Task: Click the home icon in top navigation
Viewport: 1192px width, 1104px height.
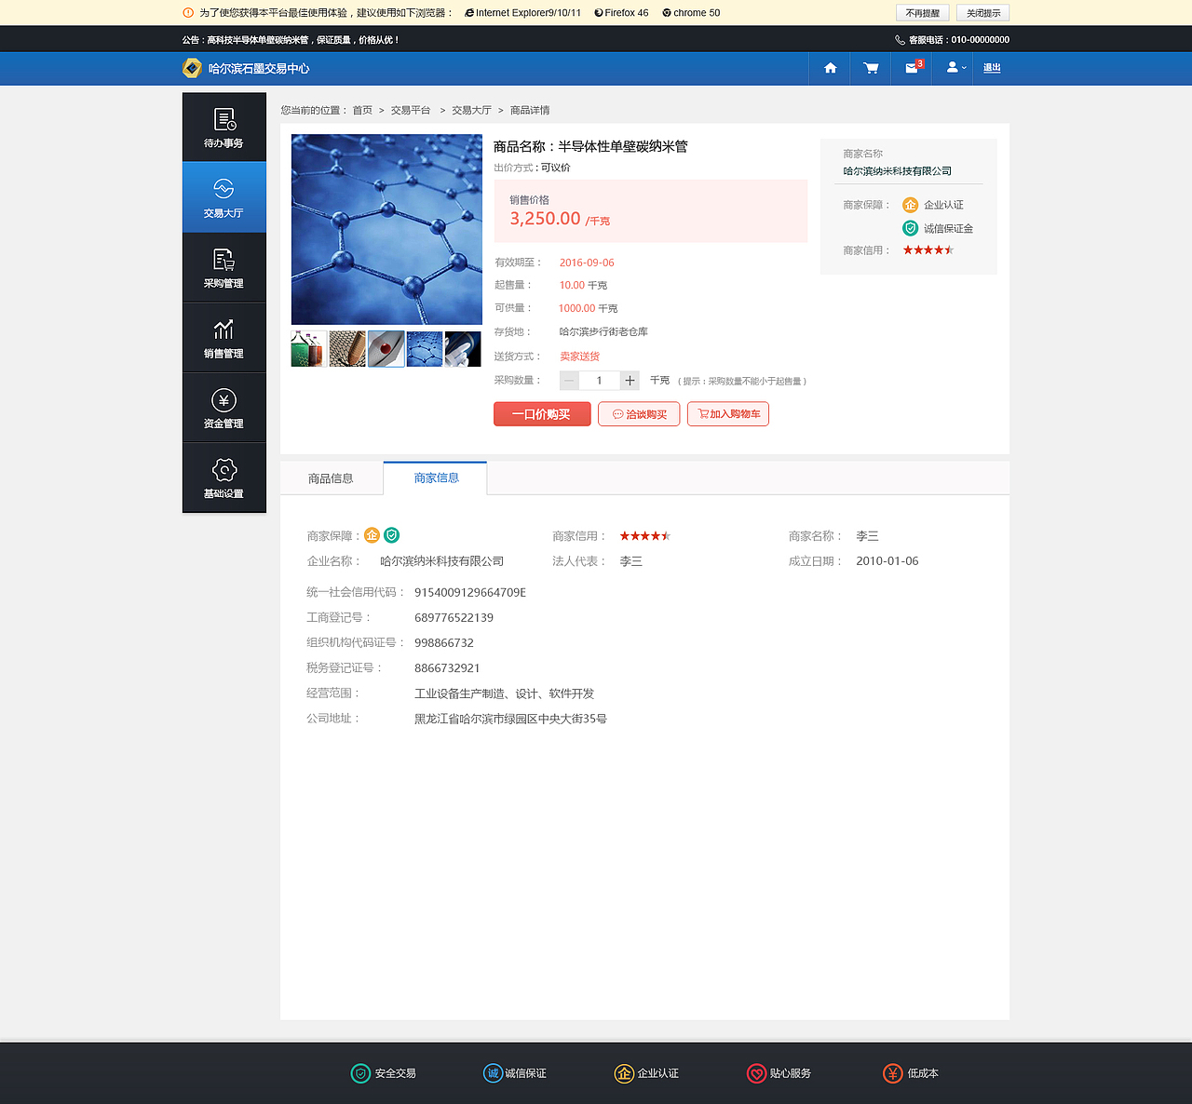Action: click(x=829, y=68)
